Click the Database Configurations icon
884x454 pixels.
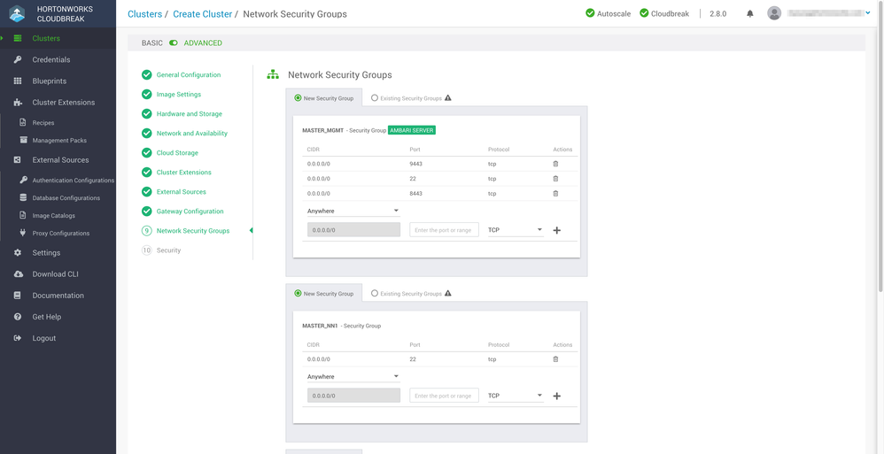[23, 197]
